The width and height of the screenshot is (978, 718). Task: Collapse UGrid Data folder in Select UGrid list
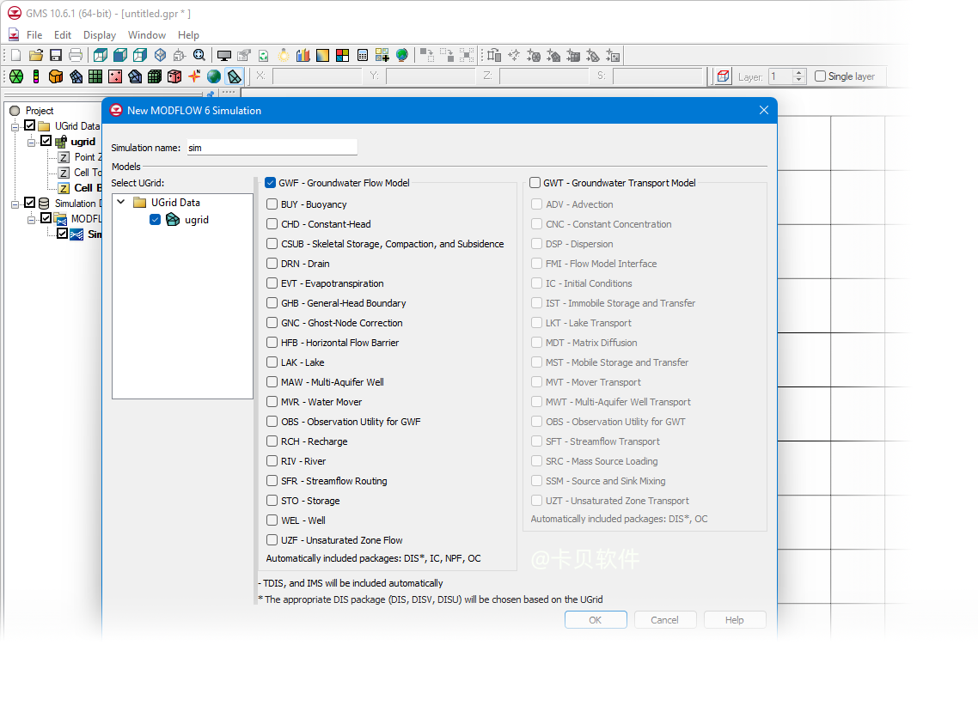pyautogui.click(x=121, y=203)
